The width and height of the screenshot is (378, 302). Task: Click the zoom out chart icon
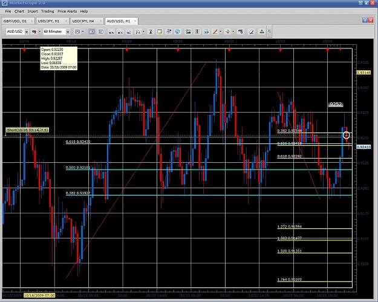pos(120,31)
